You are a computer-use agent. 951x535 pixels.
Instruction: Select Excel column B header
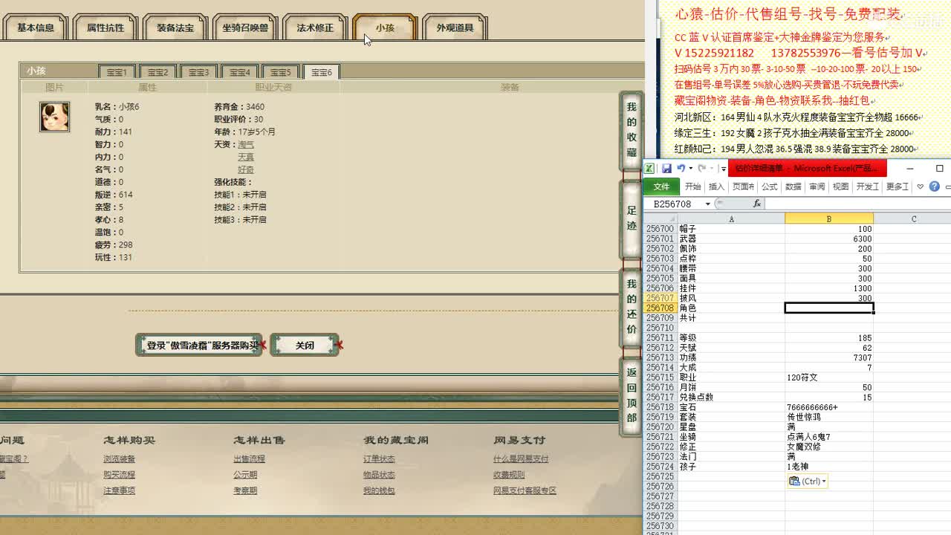(828, 218)
